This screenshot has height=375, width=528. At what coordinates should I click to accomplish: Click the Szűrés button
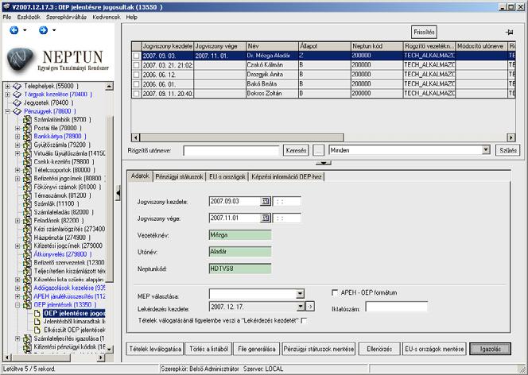coord(508,150)
